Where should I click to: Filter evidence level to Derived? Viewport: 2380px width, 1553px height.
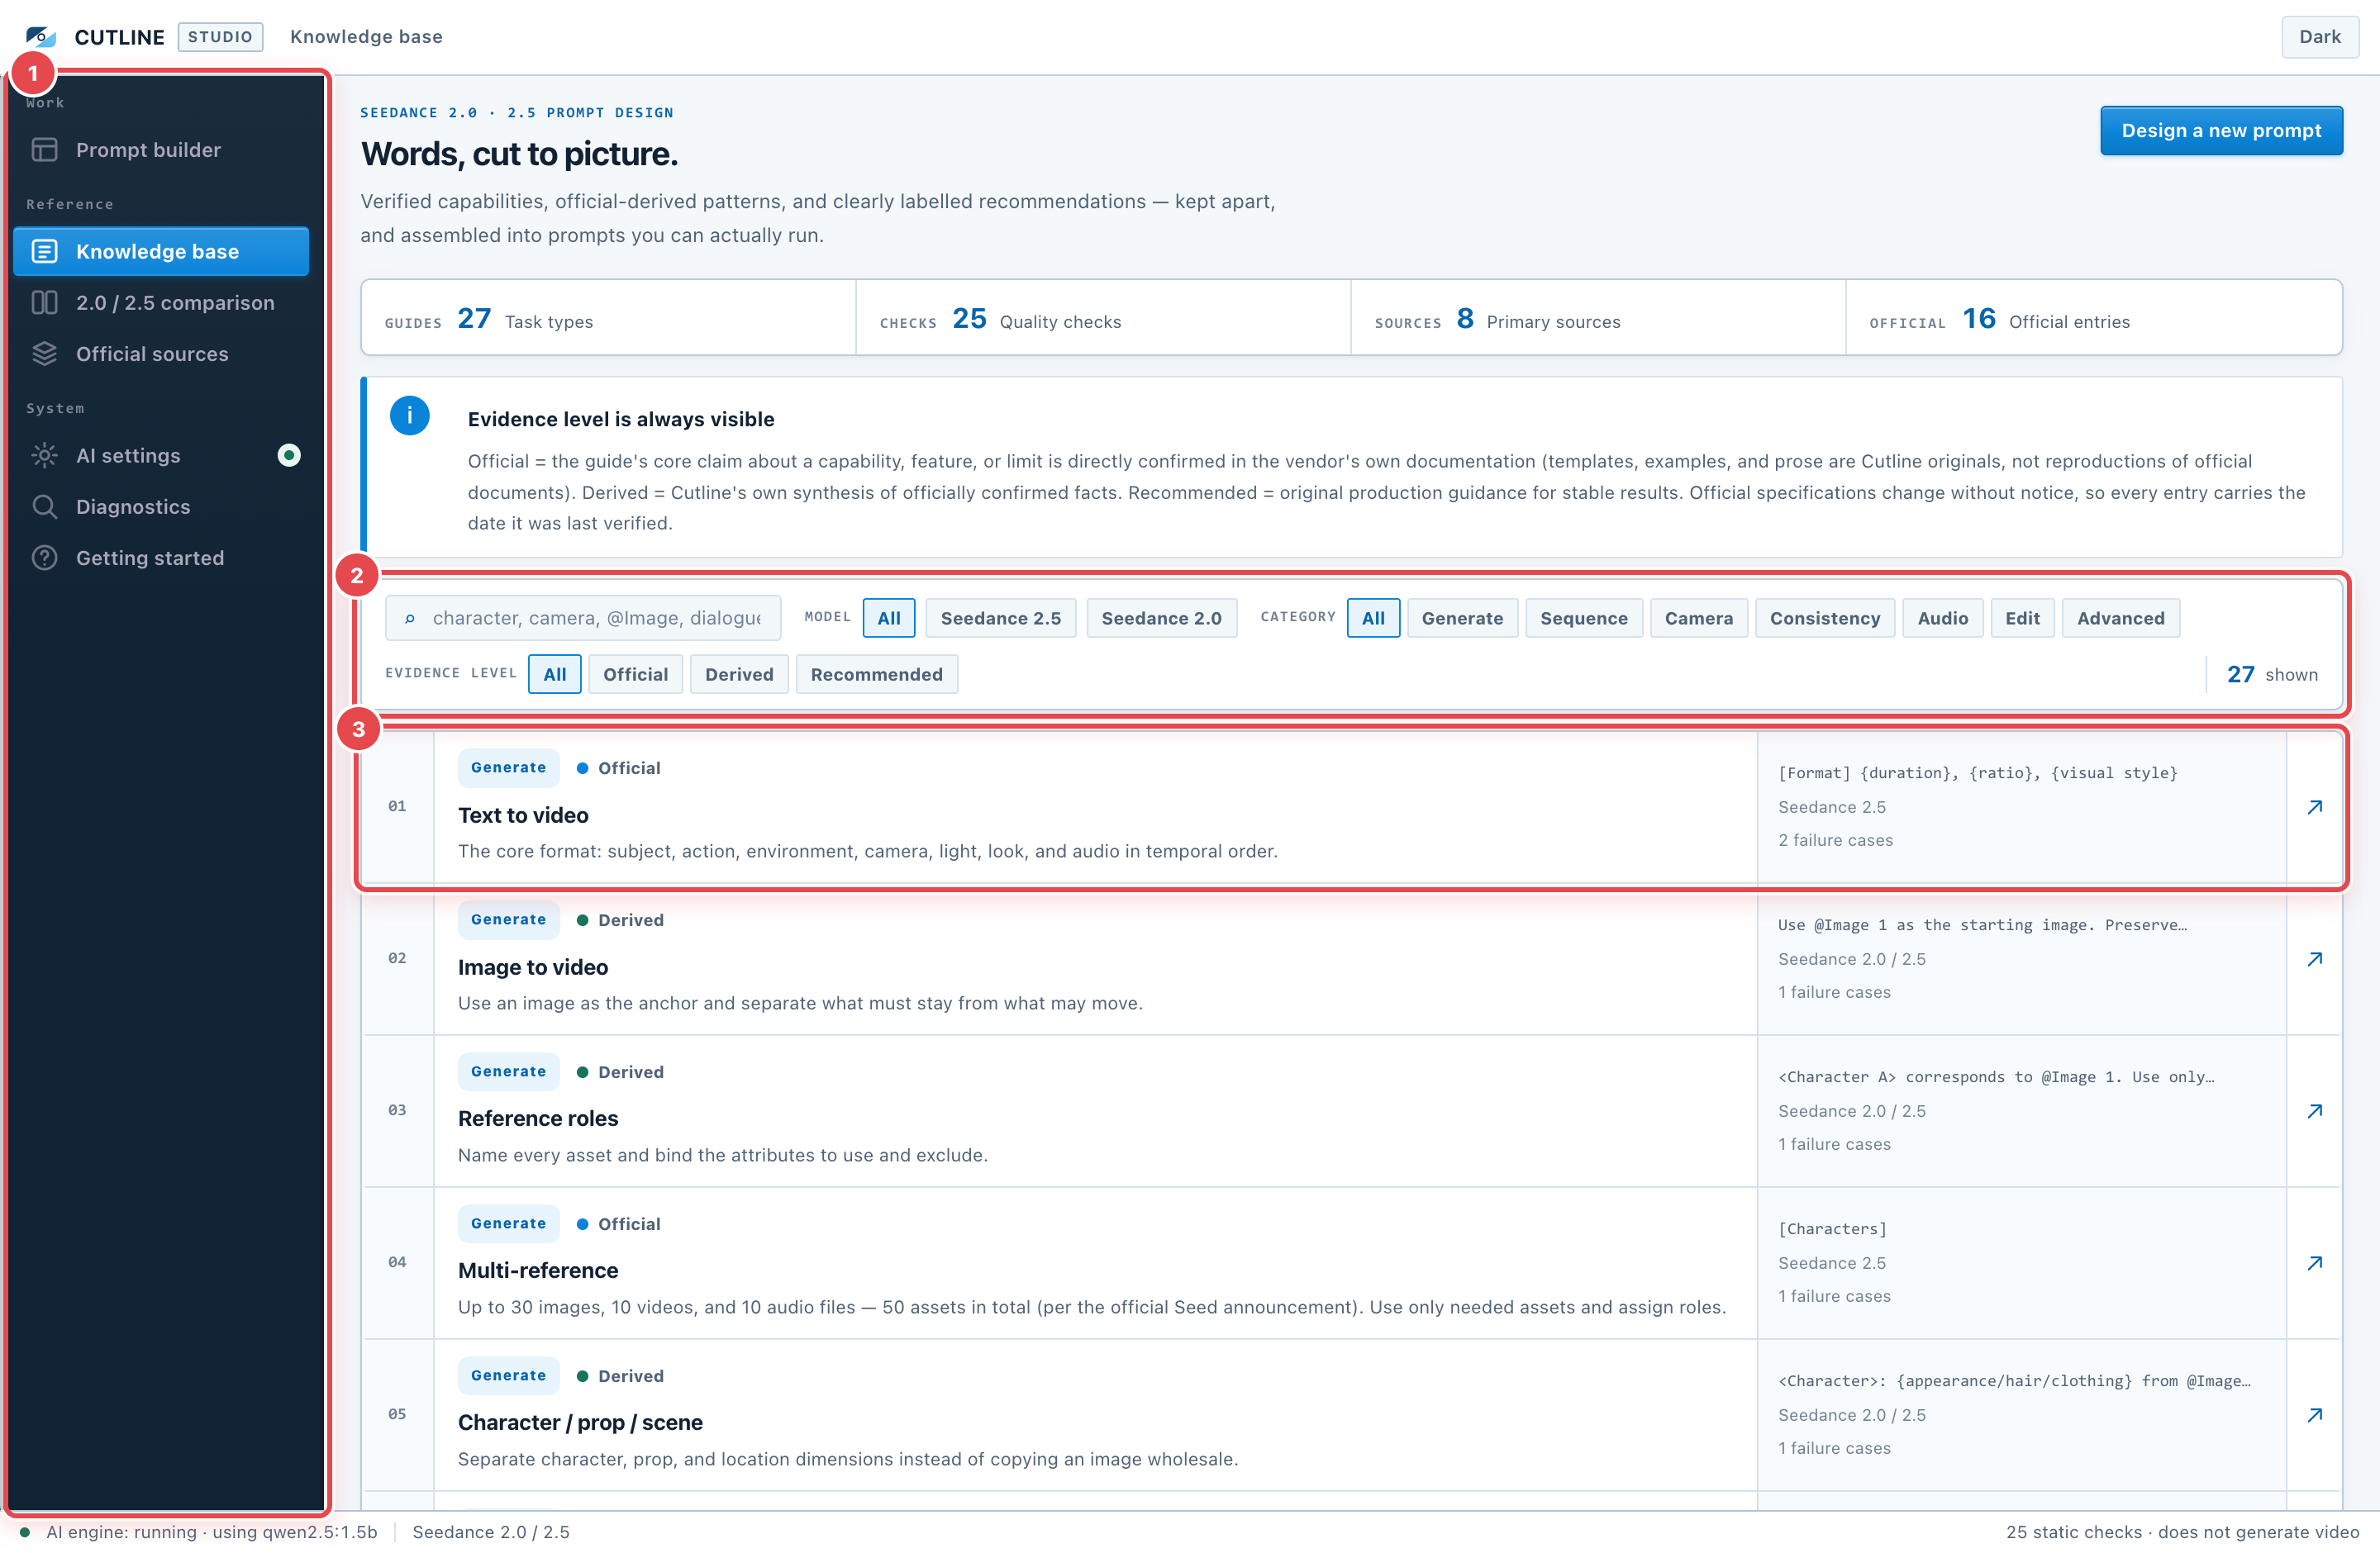[x=739, y=675]
